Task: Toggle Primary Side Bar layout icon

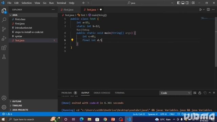Action: pyautogui.click(x=179, y=3)
